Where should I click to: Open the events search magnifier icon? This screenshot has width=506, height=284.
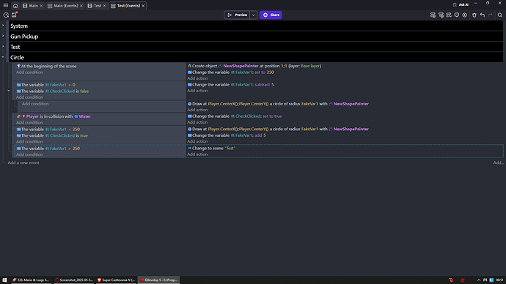(500, 15)
